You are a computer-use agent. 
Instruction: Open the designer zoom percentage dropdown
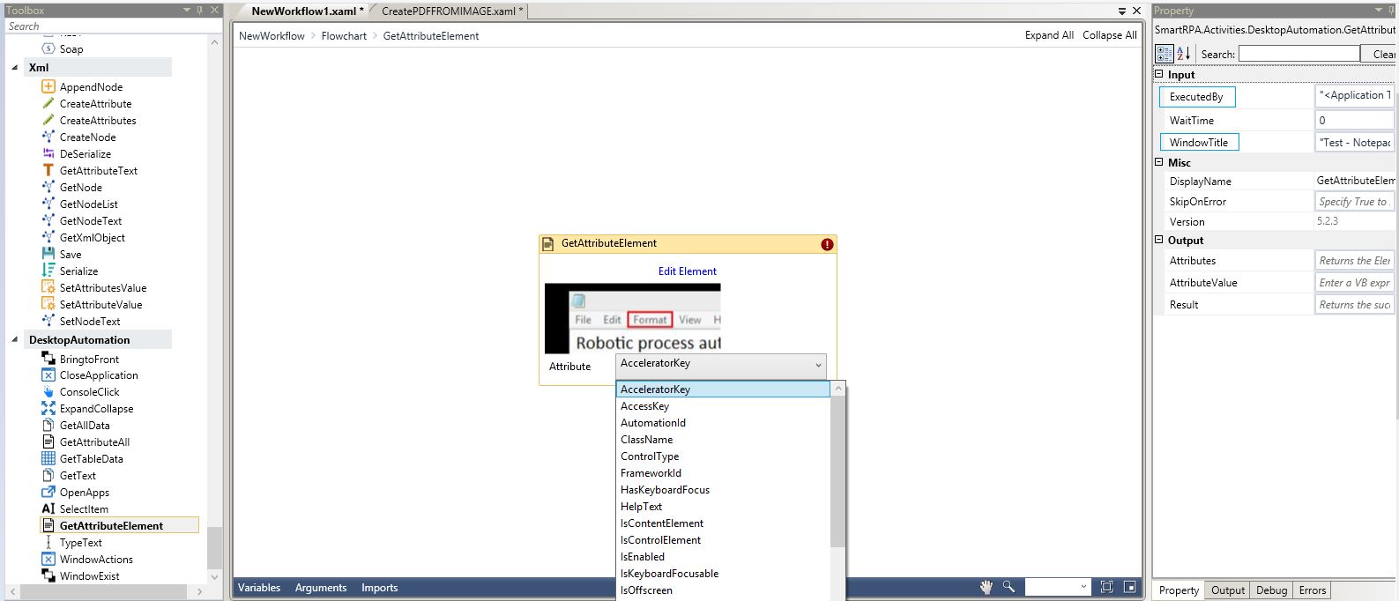[1083, 587]
